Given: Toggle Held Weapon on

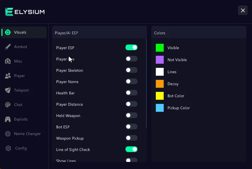Looking at the screenshot, I should pyautogui.click(x=131, y=115).
